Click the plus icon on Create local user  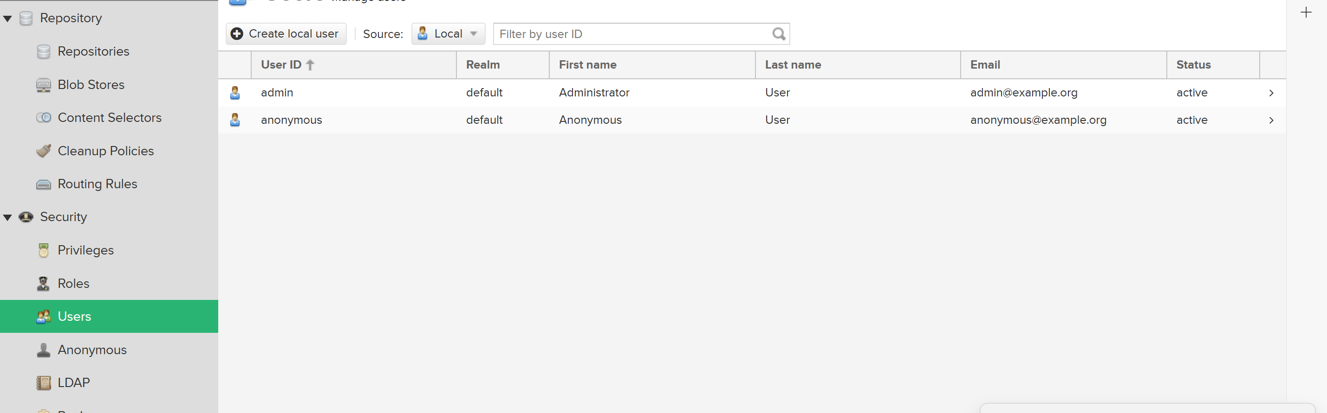click(237, 34)
